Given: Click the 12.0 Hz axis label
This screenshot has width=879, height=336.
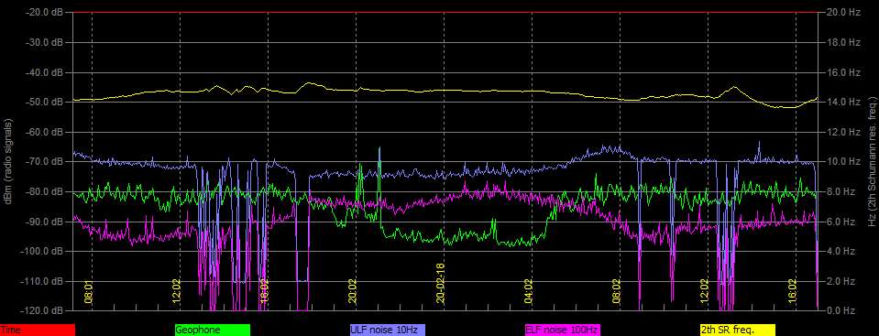Looking at the screenshot, I should 842,132.
